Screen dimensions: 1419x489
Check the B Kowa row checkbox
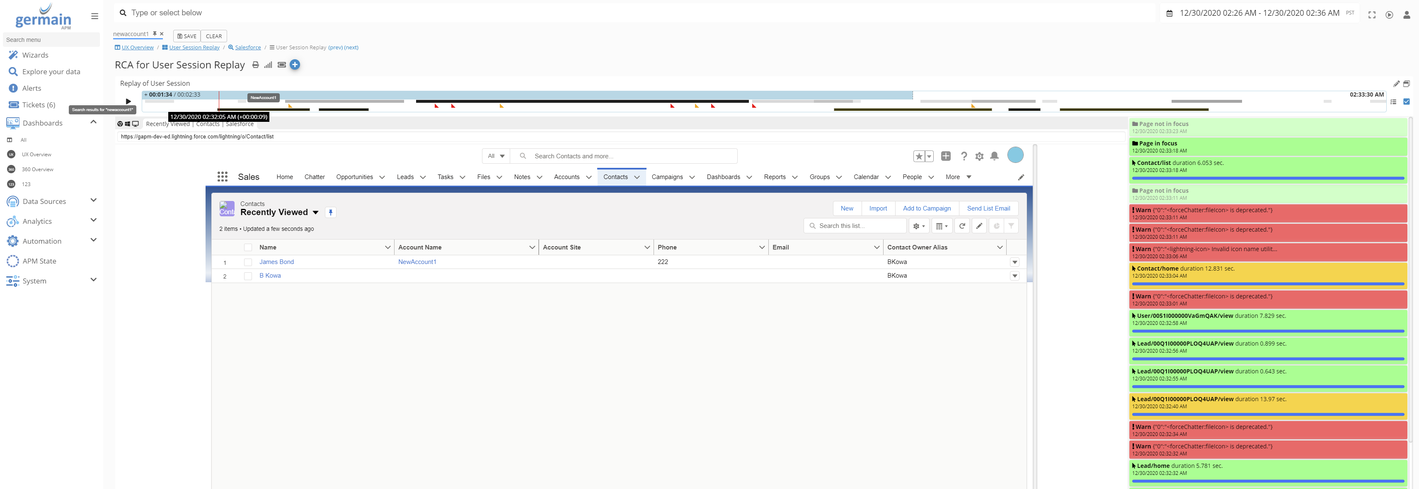pyautogui.click(x=248, y=276)
